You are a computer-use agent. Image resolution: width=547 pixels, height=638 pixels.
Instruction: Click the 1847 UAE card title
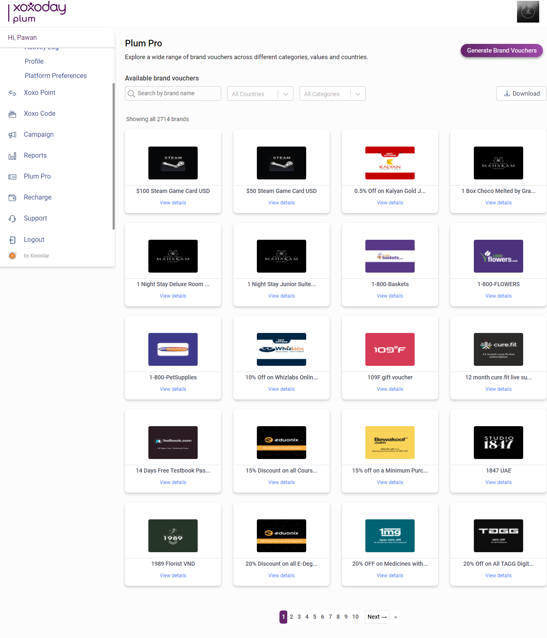point(499,470)
